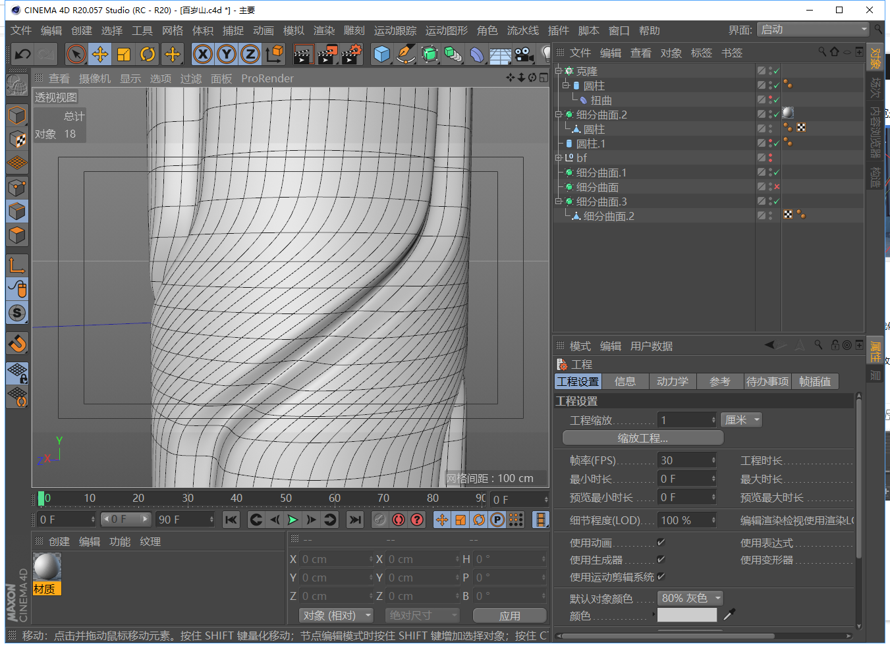Activate the Move tool

click(100, 54)
